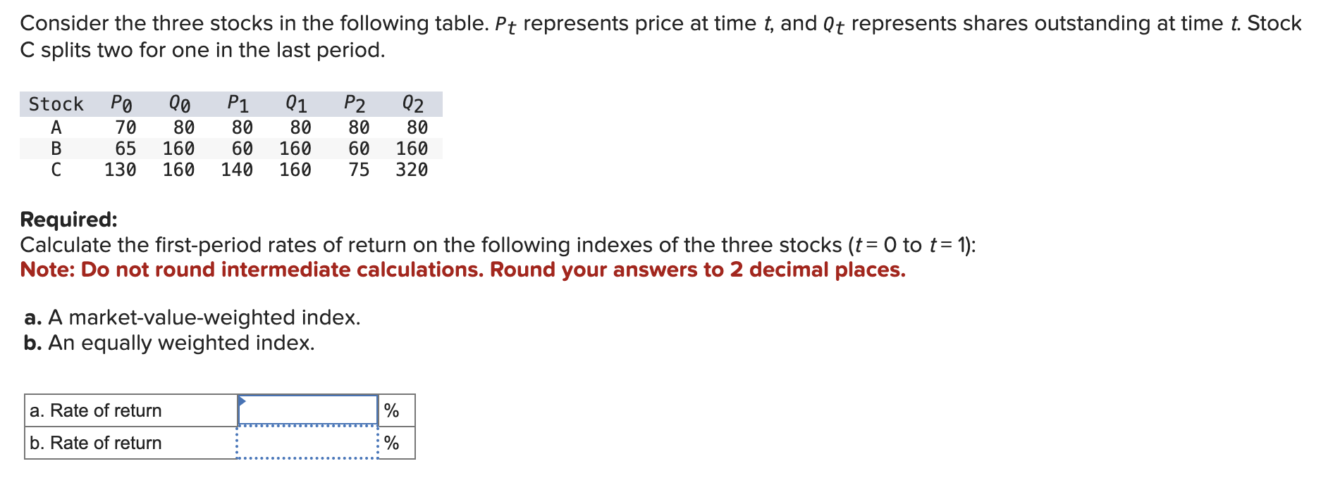
Task: Click the Q2 column header
Action: click(x=412, y=103)
